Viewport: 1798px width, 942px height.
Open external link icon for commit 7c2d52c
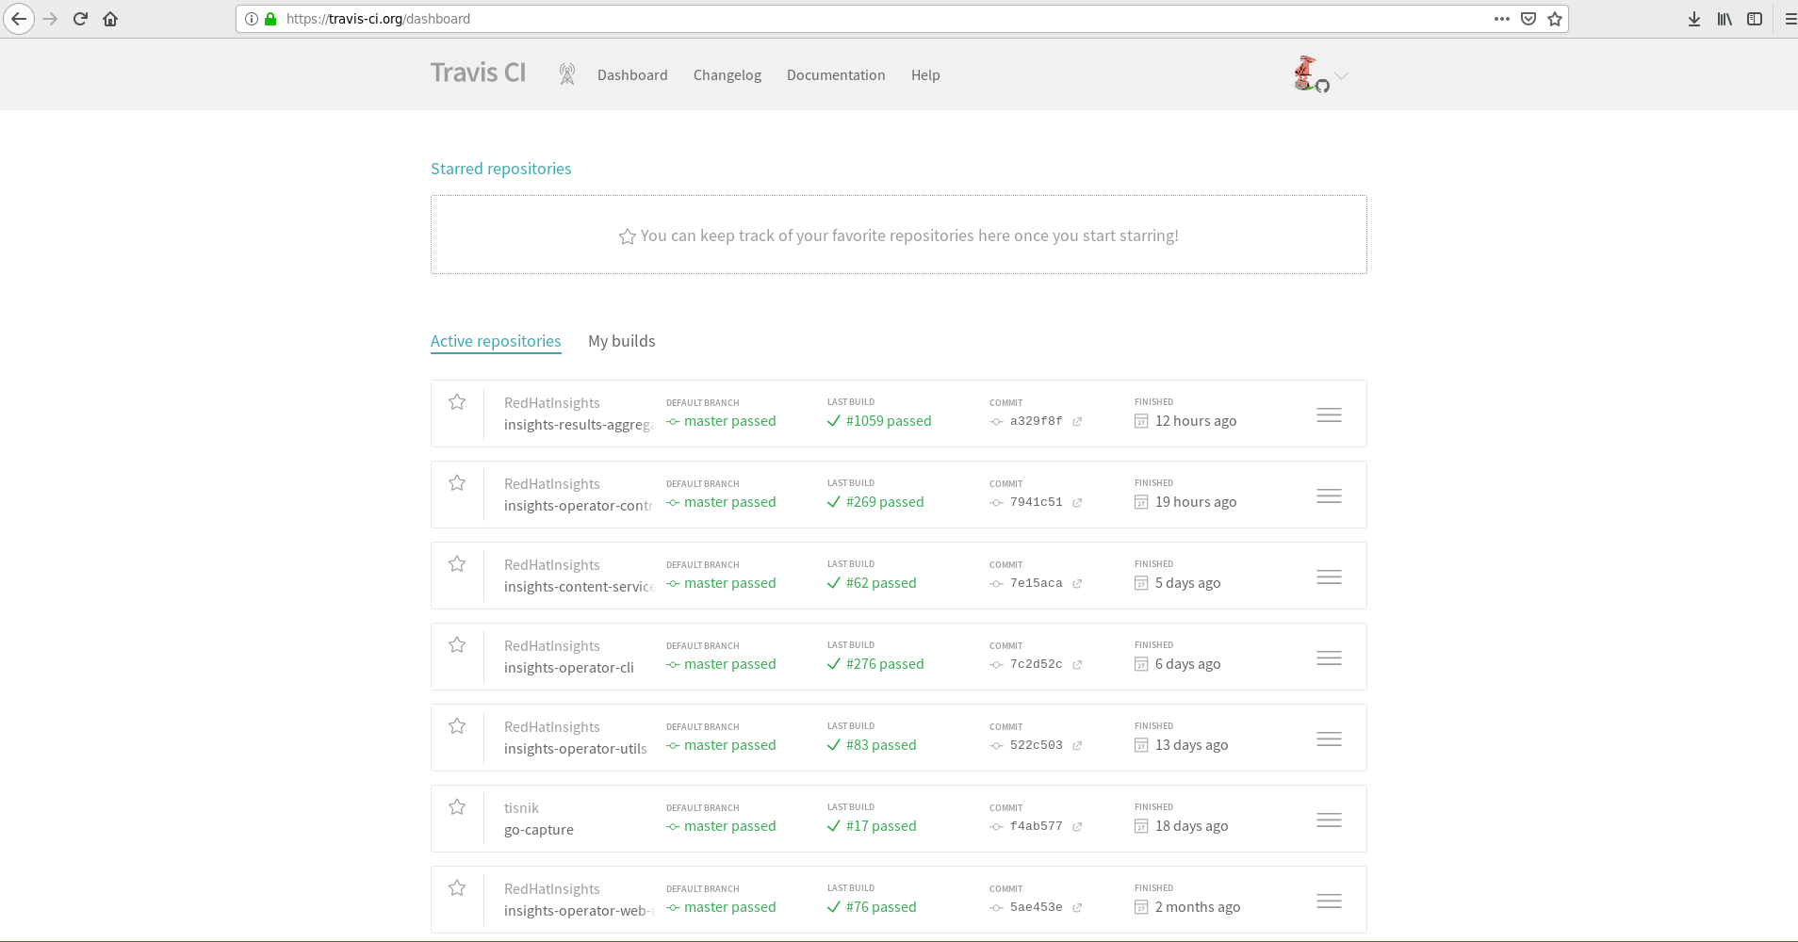pos(1077,665)
